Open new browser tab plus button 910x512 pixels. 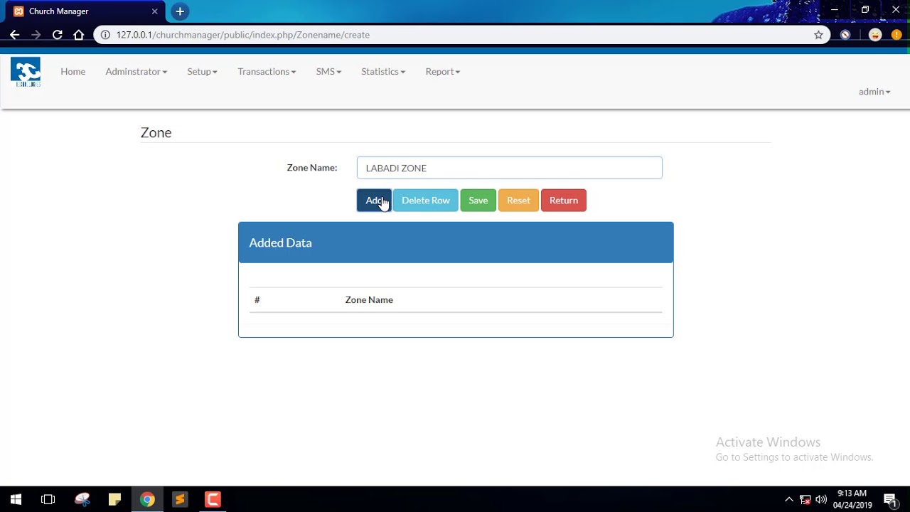(180, 11)
